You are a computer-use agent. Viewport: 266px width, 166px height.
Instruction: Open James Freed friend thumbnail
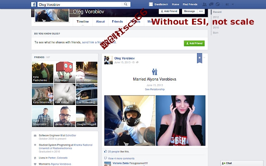pos(65,116)
